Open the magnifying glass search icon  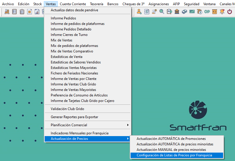(162, 12)
